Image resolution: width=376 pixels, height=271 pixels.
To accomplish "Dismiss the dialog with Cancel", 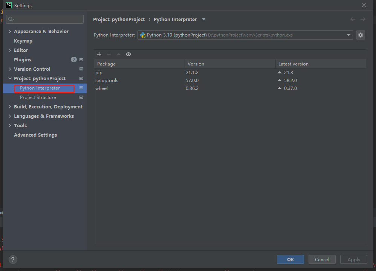I will click(x=322, y=259).
